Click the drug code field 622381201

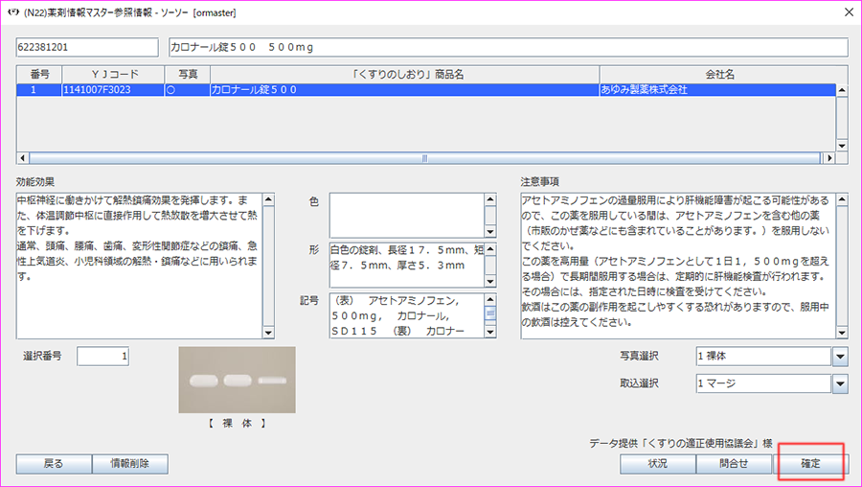pyautogui.click(x=87, y=47)
